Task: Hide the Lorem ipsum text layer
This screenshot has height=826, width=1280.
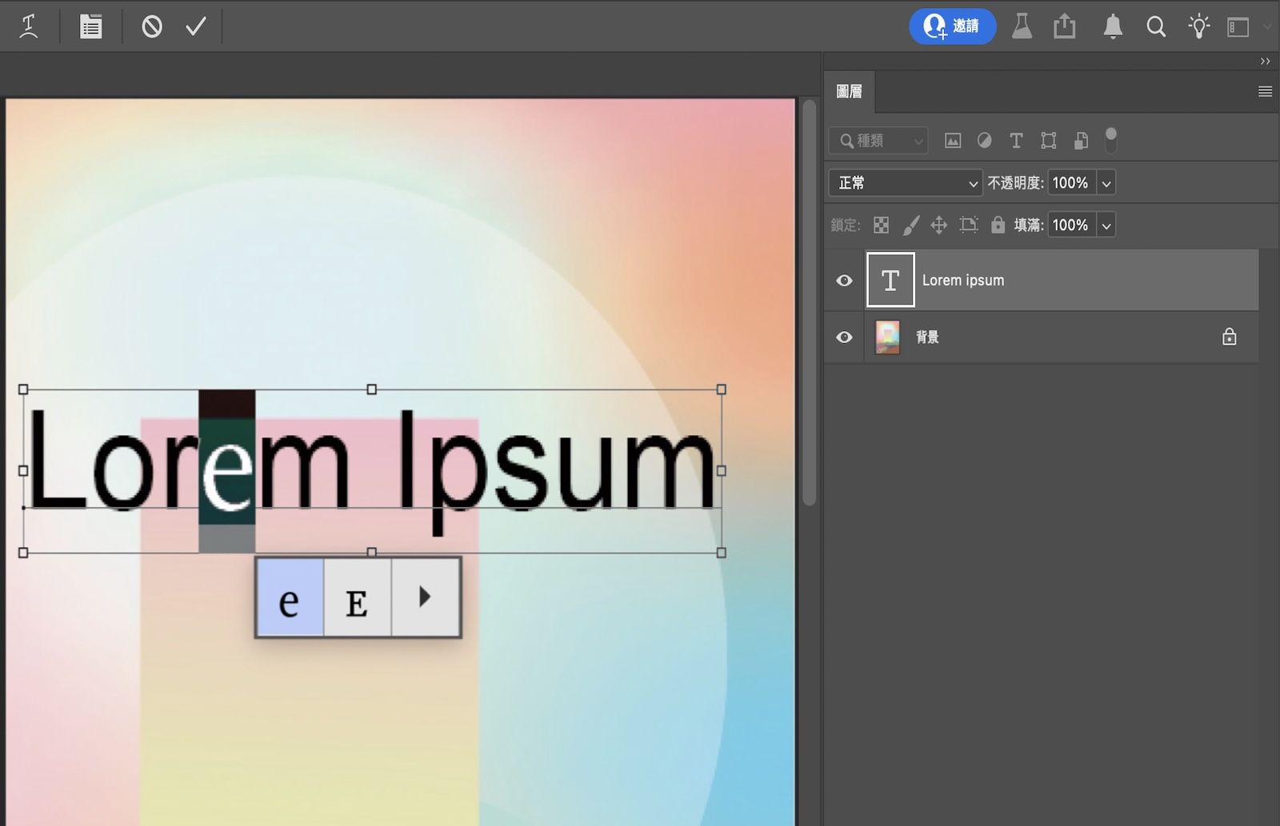Action: tap(844, 281)
